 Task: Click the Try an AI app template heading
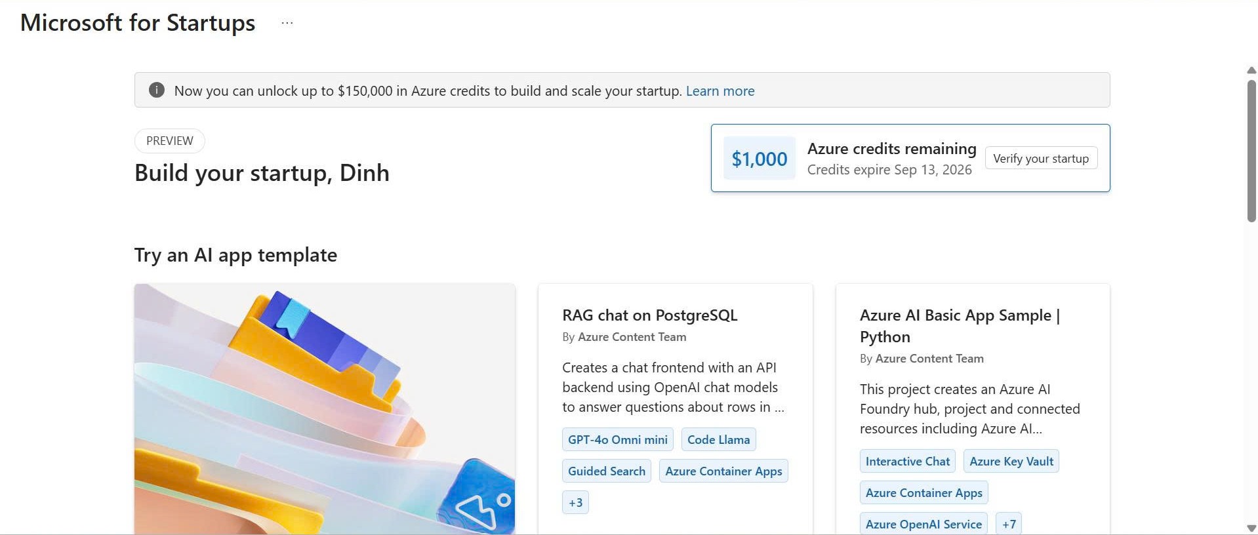click(x=235, y=255)
